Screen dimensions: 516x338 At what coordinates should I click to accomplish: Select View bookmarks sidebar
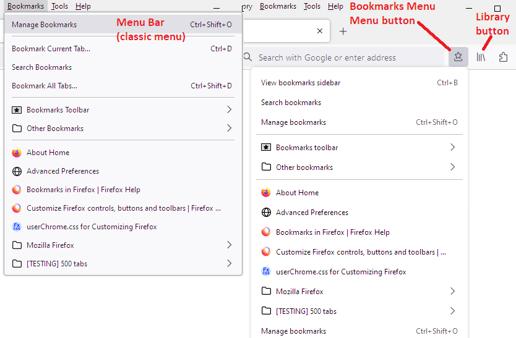click(x=301, y=83)
